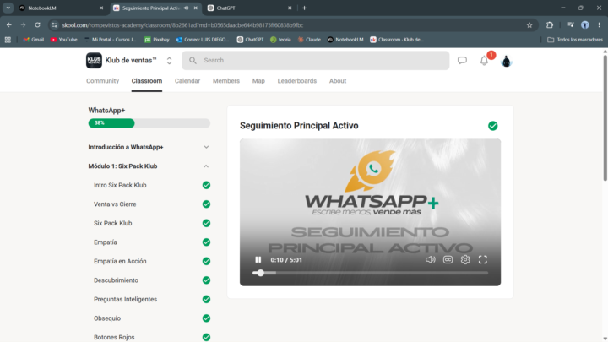Viewport: 608px width, 342px height.
Task: Expand Introducción a WhatsApp+ section
Action: pos(149,147)
